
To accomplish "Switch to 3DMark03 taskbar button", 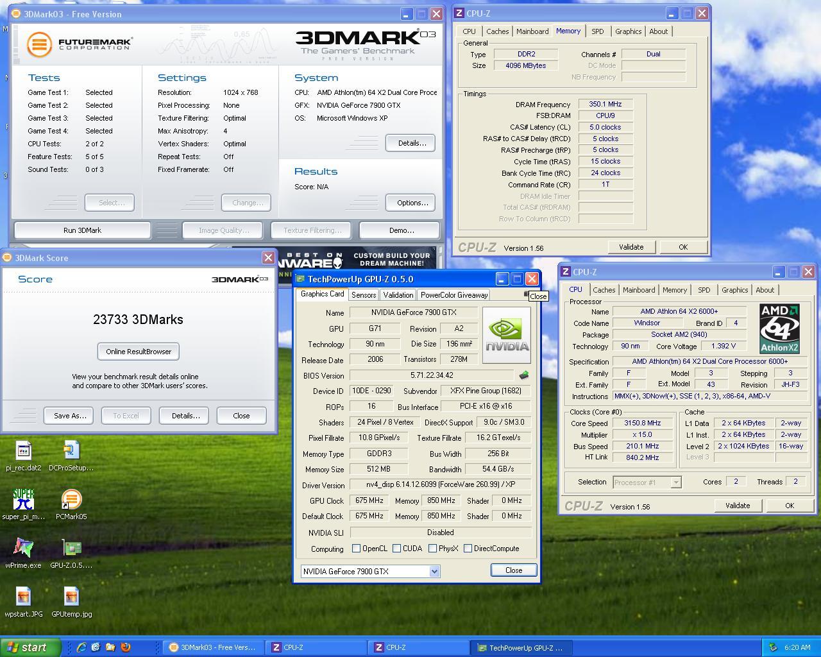I will 212,647.
